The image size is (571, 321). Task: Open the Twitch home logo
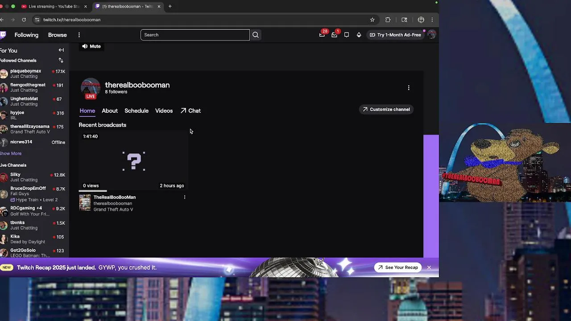(3, 35)
